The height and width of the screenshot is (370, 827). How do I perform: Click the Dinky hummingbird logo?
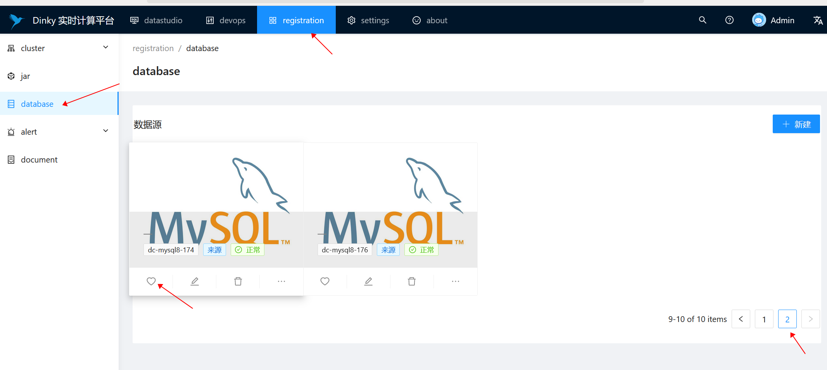coord(17,21)
